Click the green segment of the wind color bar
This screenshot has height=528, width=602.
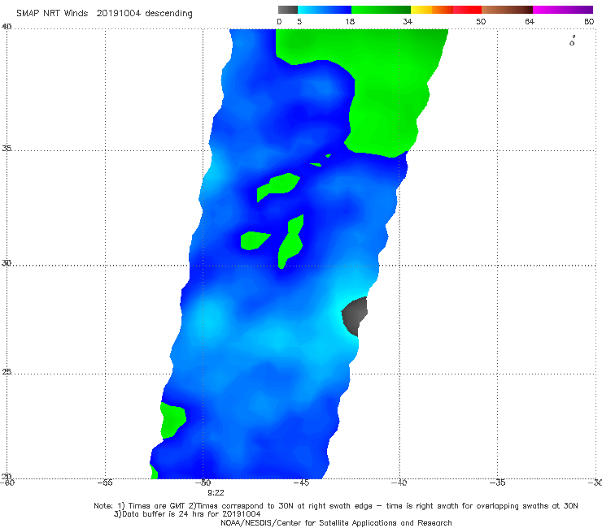[x=381, y=10]
